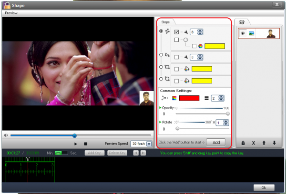The height and width of the screenshot is (194, 286).
Task: Click the end-circle icon under line options
Action: tap(186, 40)
